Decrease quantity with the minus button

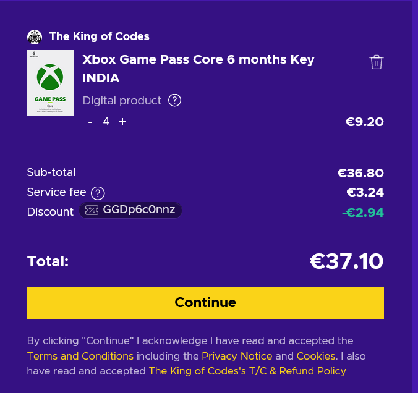tap(90, 122)
